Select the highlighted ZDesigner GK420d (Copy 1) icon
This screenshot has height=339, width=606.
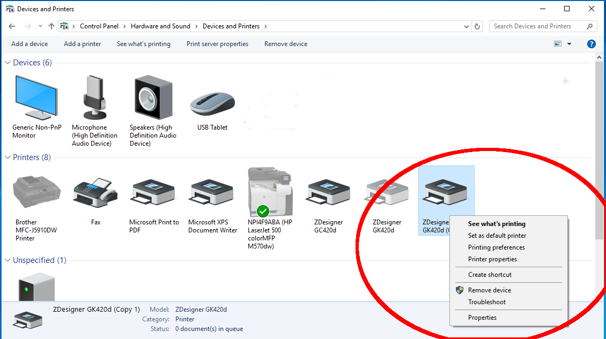click(x=445, y=192)
